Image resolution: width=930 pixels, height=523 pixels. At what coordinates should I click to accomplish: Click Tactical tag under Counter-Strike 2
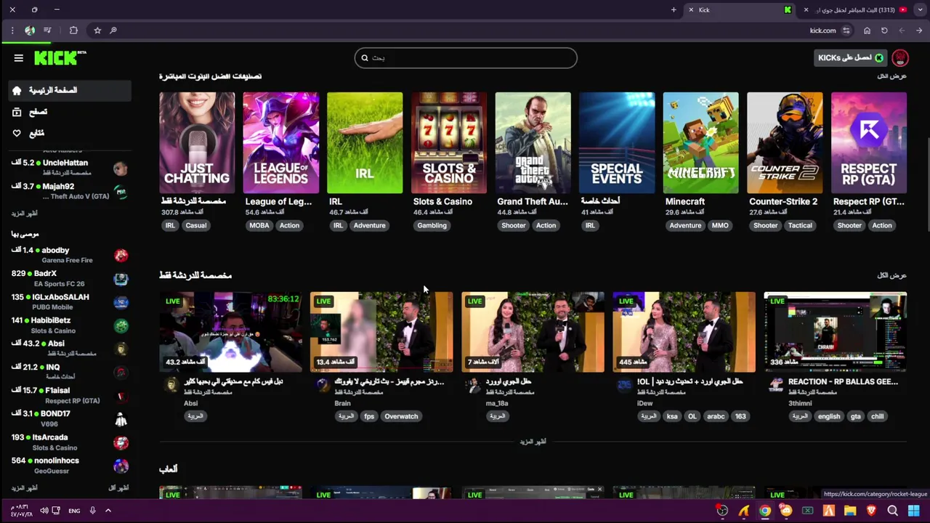point(800,225)
